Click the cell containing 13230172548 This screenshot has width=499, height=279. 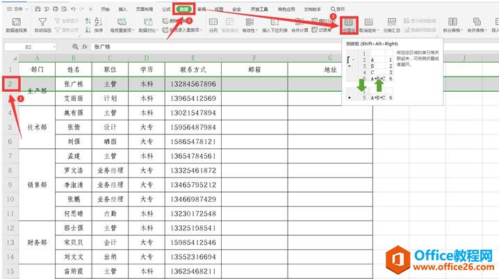193,214
